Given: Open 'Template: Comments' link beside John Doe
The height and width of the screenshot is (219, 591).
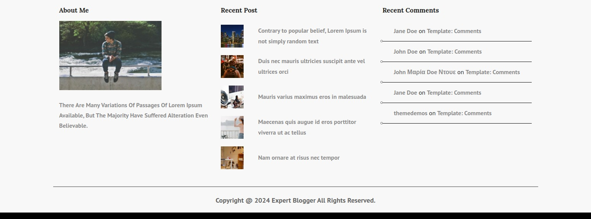Looking at the screenshot, I should pyautogui.click(x=454, y=52).
